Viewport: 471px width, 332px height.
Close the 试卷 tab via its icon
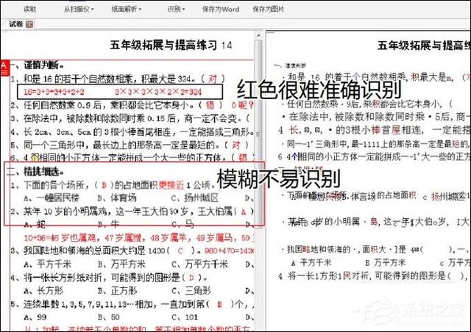(x=29, y=24)
